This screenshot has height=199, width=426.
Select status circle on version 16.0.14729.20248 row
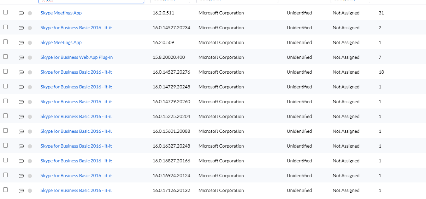[x=30, y=87]
